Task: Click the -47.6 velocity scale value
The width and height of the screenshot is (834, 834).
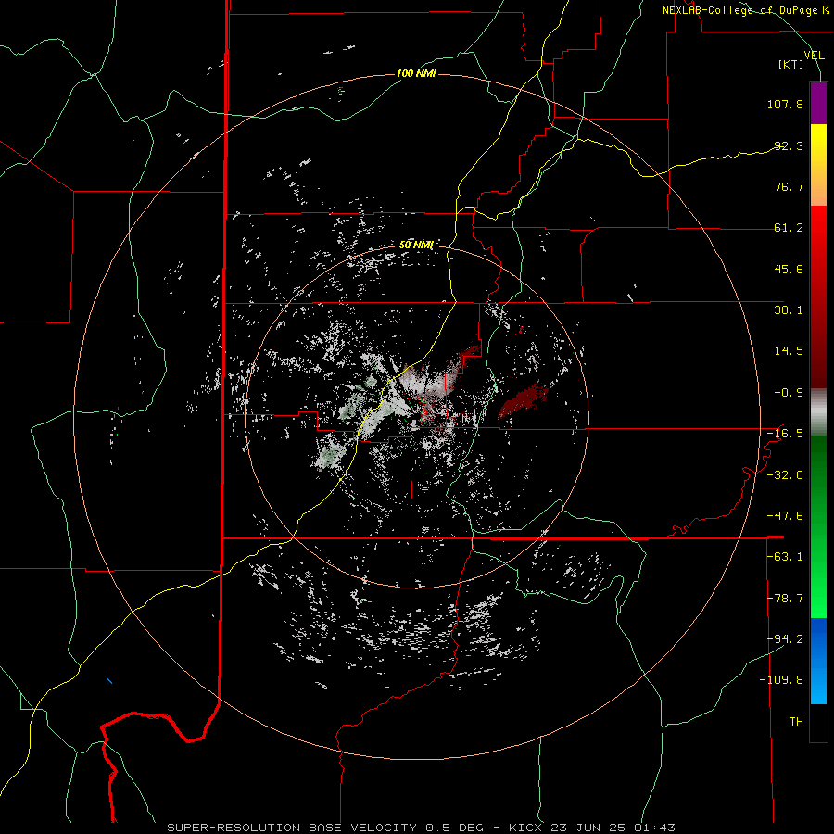Action: pos(785,516)
